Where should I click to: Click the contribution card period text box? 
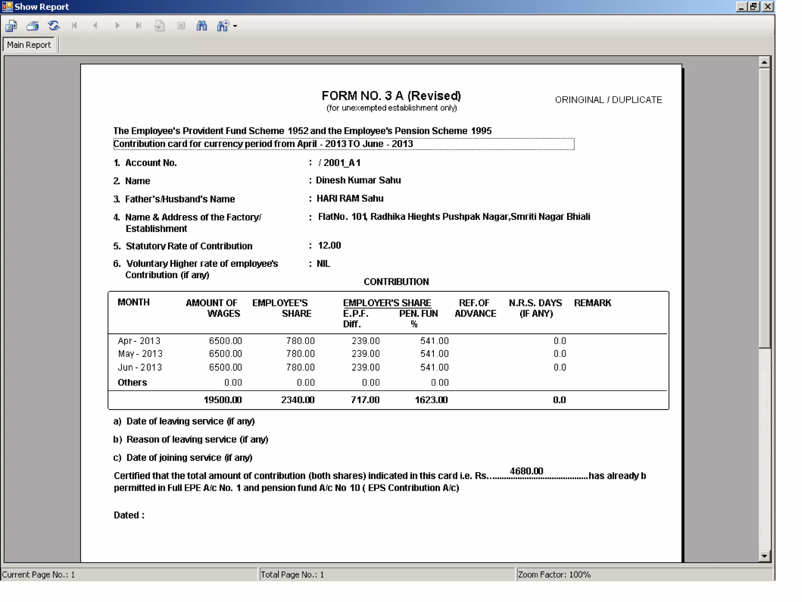[343, 144]
